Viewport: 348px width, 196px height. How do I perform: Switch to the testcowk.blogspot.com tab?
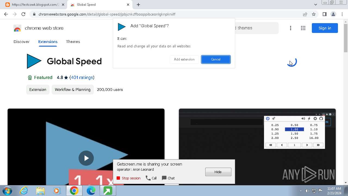click(35, 5)
